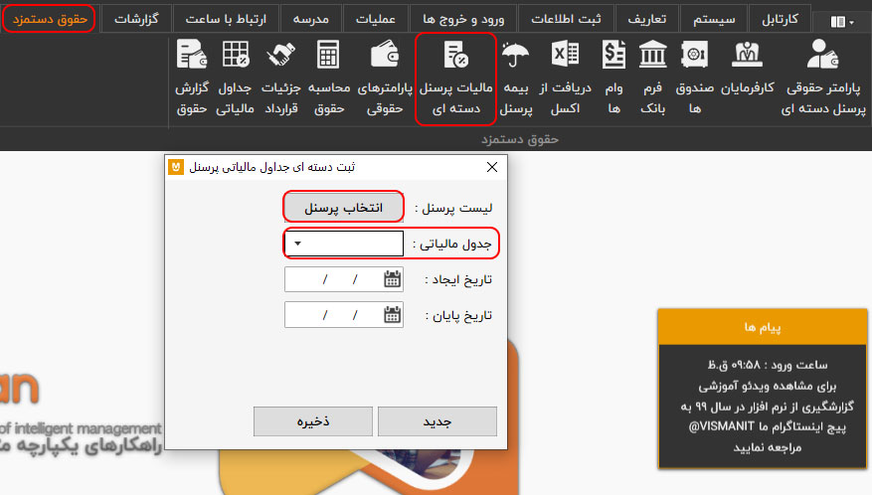Click the layout switcher icon in tab bar
This screenshot has height=495, width=872.
coord(841,22)
